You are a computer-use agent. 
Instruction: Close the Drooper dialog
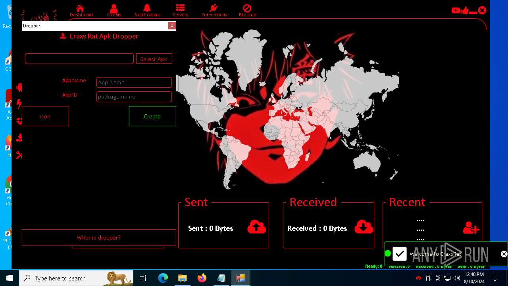172,25
